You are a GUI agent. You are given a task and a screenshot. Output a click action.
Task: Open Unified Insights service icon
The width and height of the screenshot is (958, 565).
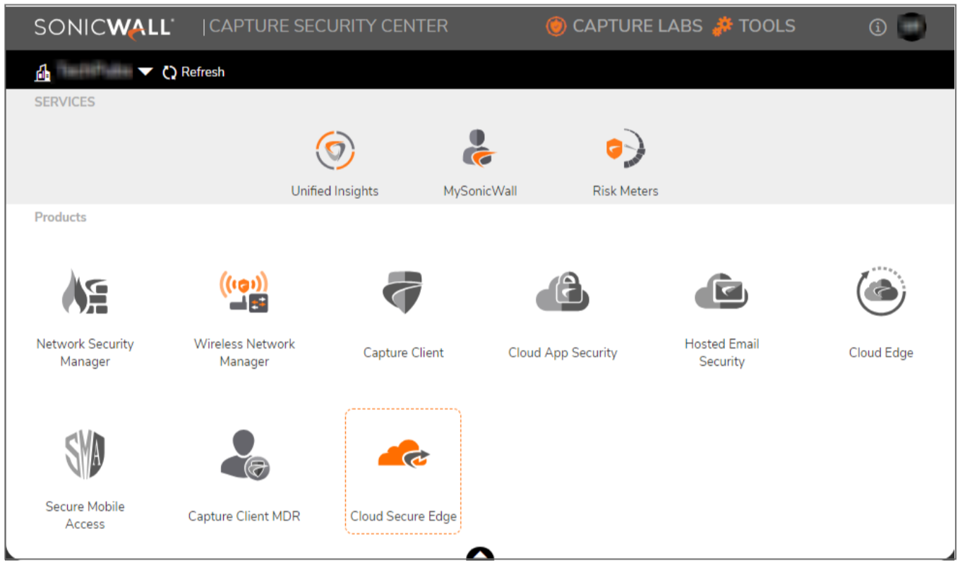[x=335, y=150]
